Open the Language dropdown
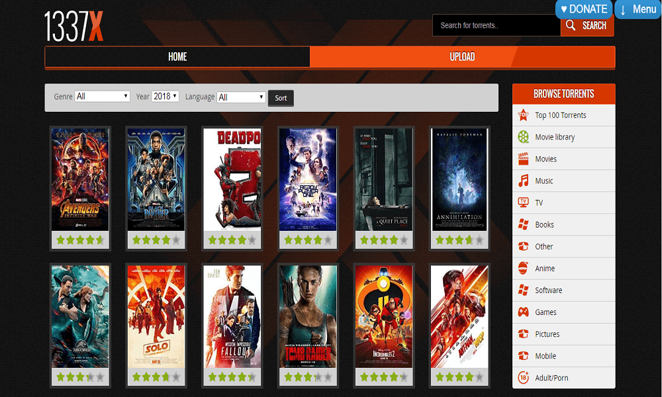 click(241, 97)
